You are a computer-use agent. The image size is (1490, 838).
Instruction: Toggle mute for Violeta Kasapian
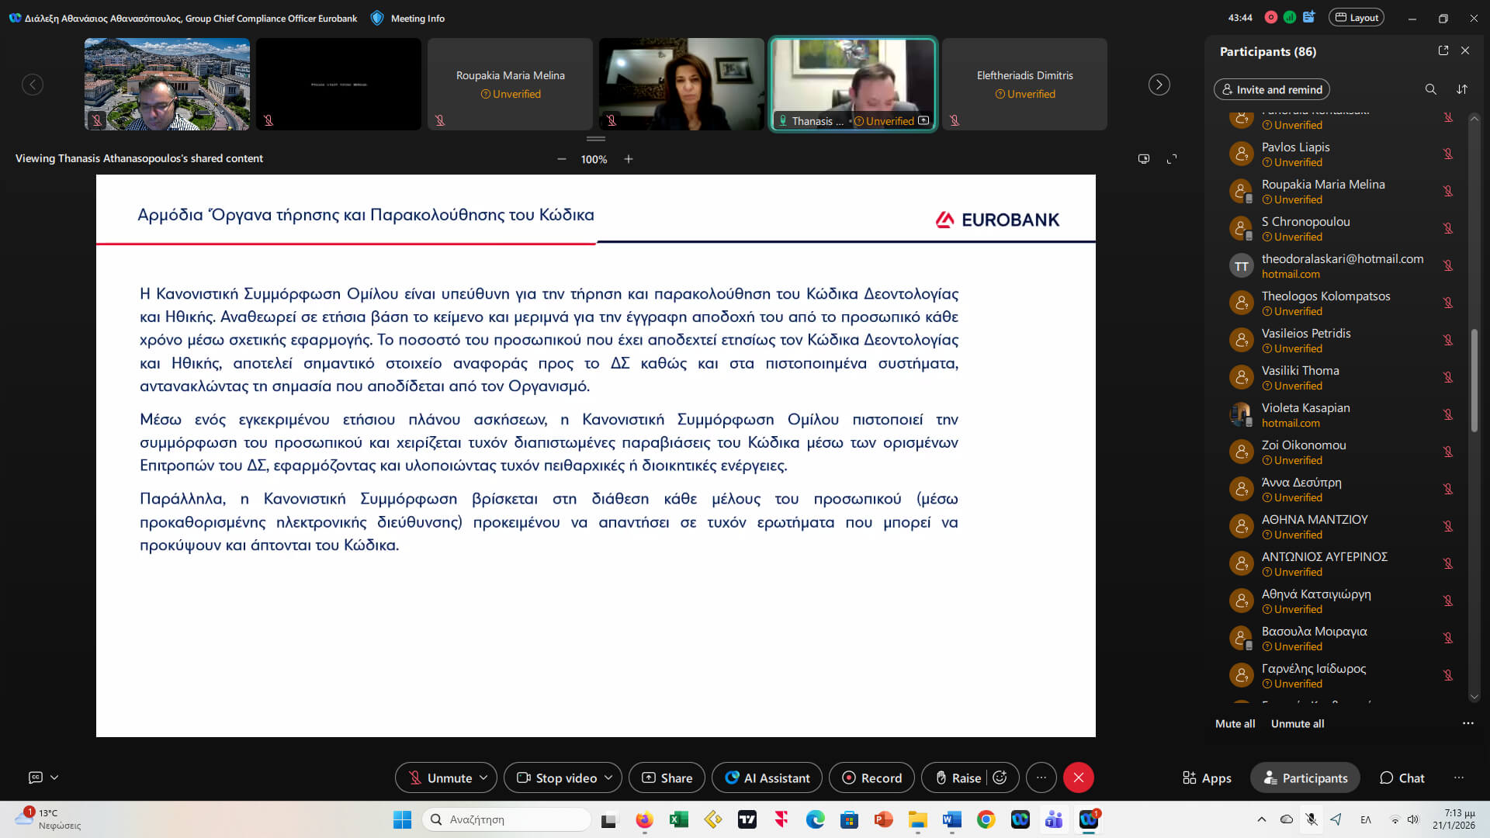coord(1448,414)
